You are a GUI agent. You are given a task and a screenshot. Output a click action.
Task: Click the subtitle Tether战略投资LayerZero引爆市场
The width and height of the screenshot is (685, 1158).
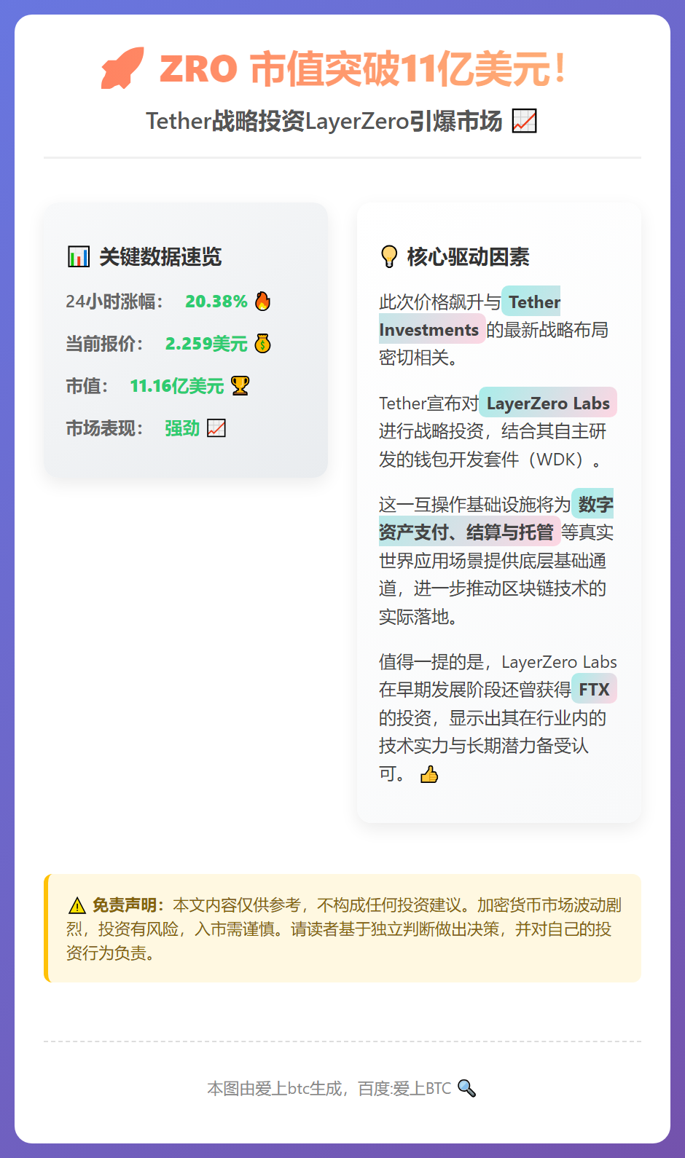[324, 121]
